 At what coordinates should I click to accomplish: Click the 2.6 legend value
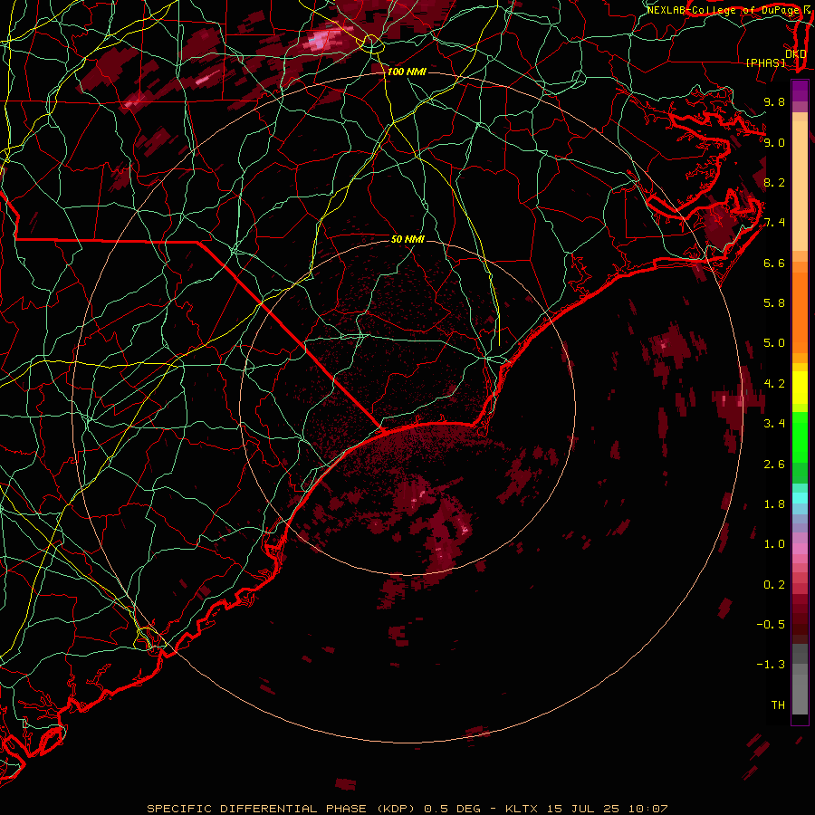coord(774,465)
